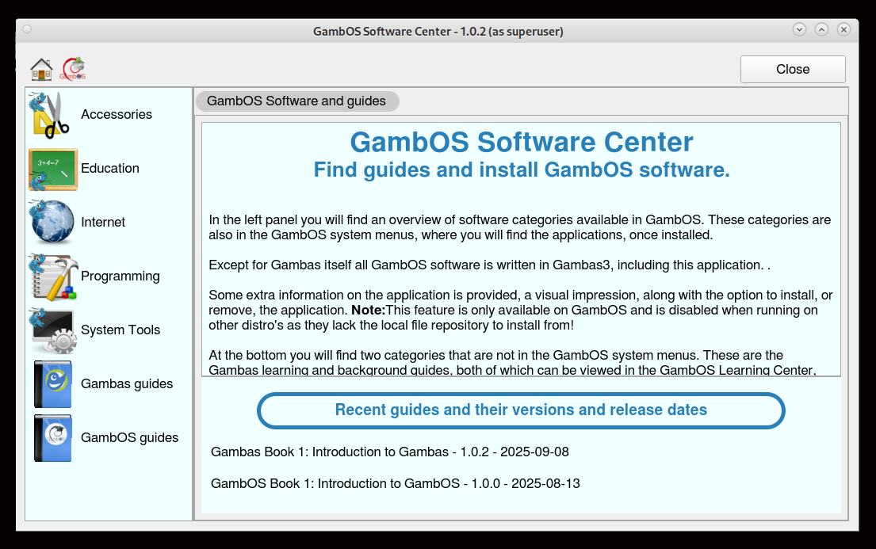Select the System Tools monitor gear icon

tap(52, 330)
